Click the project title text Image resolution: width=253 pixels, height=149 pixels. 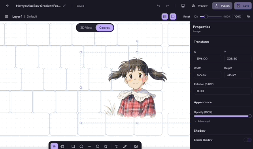tap(38, 6)
